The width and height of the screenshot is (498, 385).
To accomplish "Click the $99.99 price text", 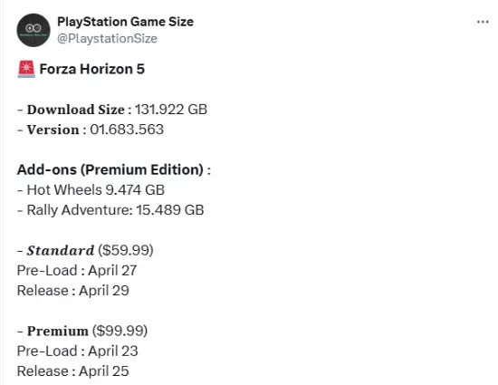I will (x=120, y=331).
